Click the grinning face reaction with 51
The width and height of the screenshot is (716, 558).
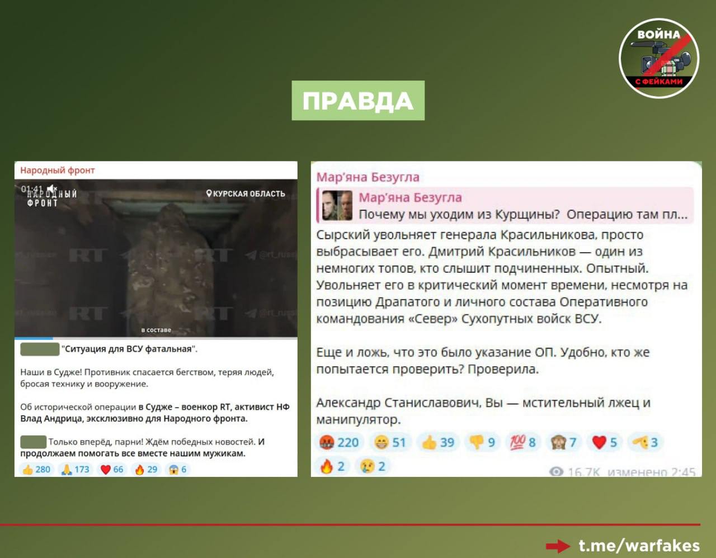pos(390,442)
